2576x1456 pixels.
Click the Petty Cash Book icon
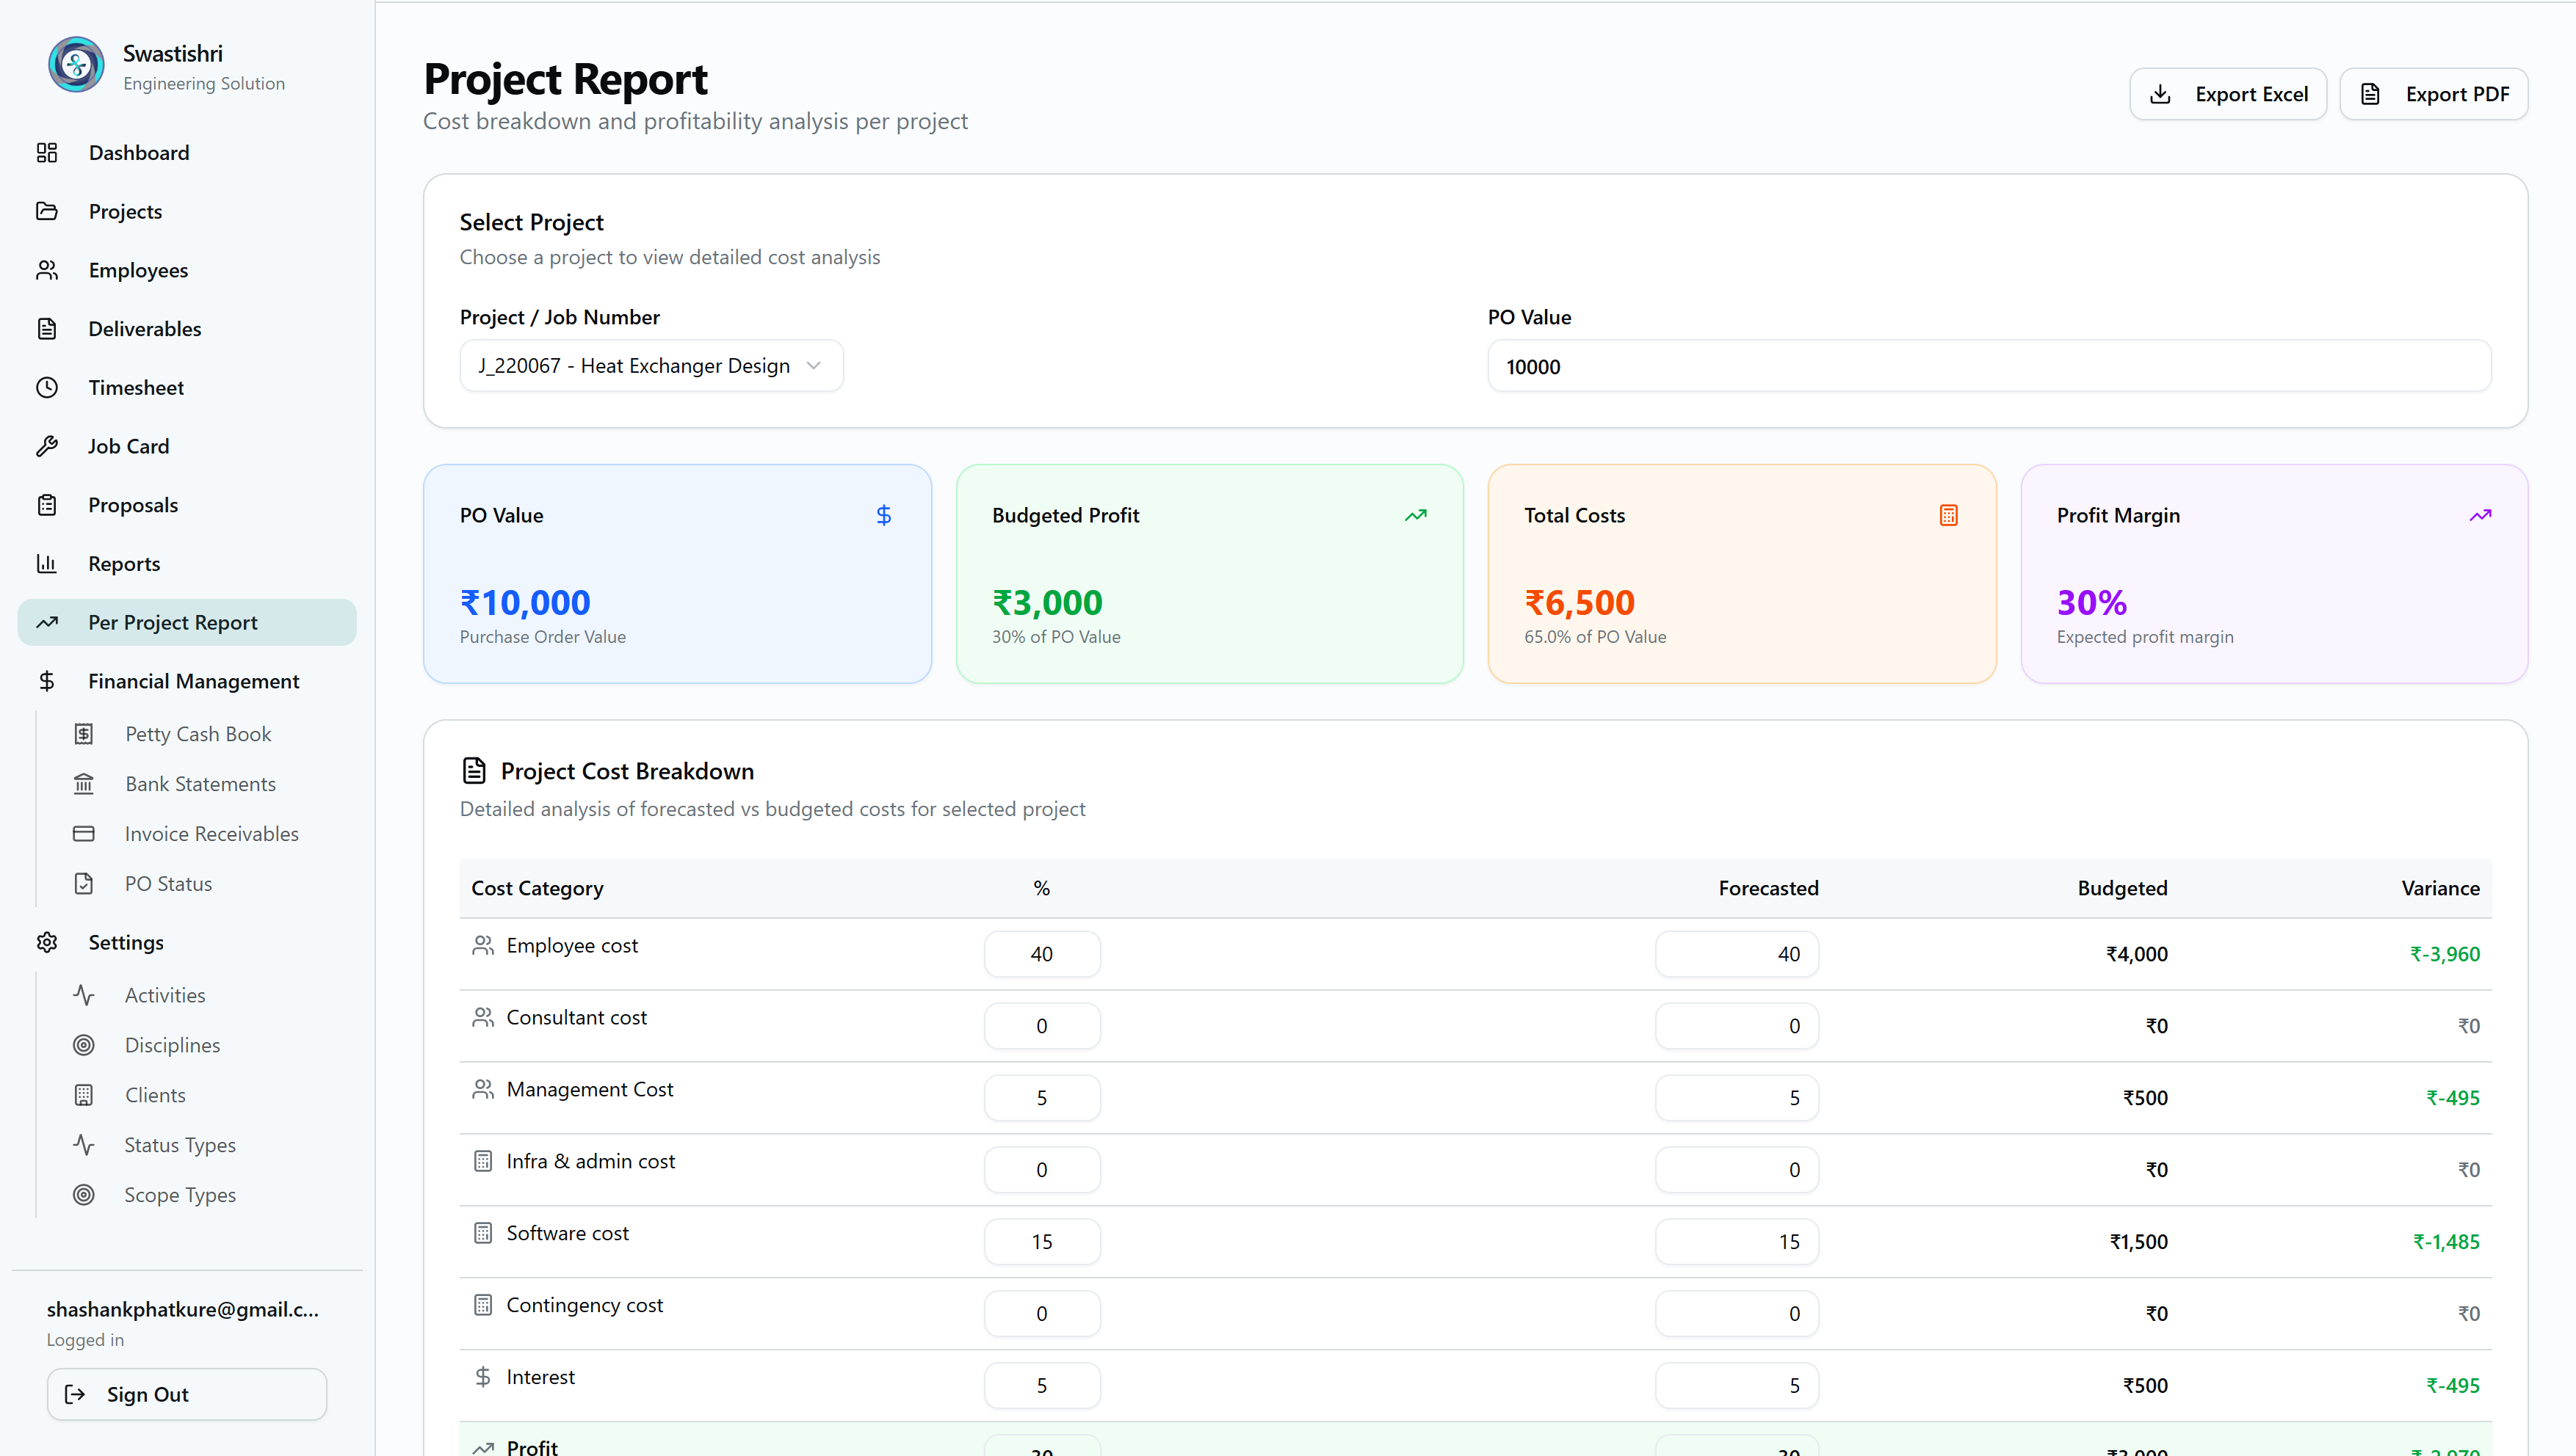click(84, 734)
